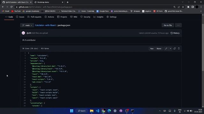Open the Code repository tab
204x114 pixels.
(x=9, y=17)
